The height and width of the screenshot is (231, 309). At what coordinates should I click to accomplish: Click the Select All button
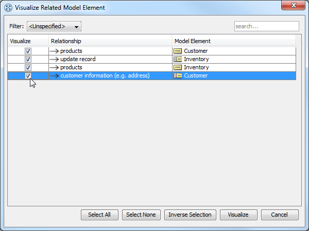pos(99,215)
